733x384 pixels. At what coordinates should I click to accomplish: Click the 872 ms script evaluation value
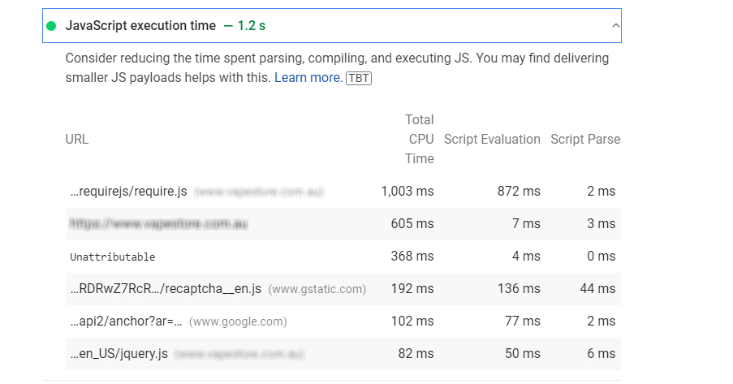519,192
